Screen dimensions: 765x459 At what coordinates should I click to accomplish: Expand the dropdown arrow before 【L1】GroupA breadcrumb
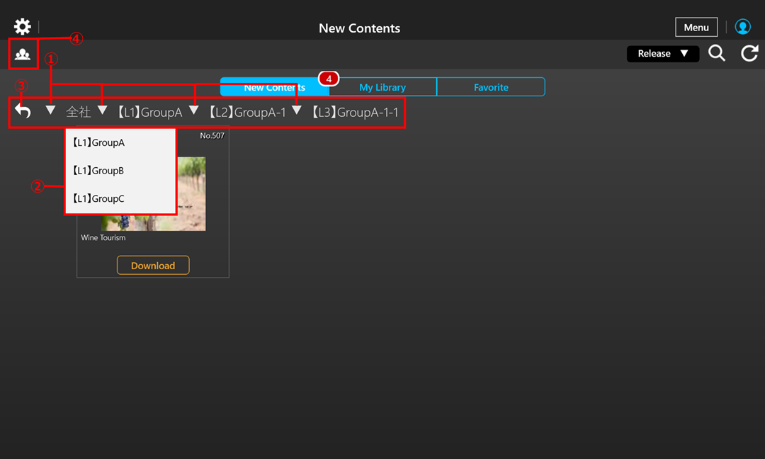pyautogui.click(x=102, y=110)
